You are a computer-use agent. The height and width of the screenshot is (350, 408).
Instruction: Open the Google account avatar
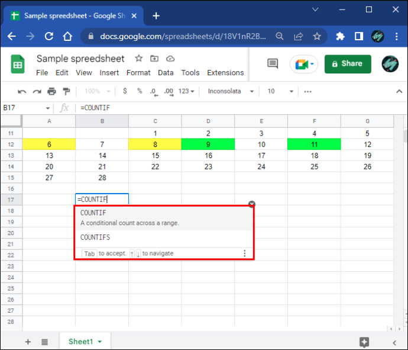[x=390, y=64]
